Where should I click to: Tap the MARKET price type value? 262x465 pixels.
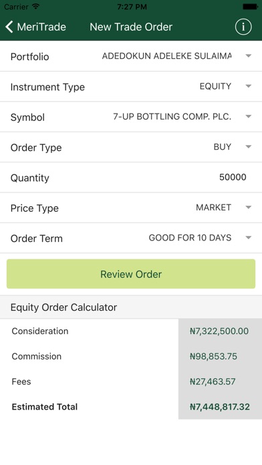click(214, 207)
